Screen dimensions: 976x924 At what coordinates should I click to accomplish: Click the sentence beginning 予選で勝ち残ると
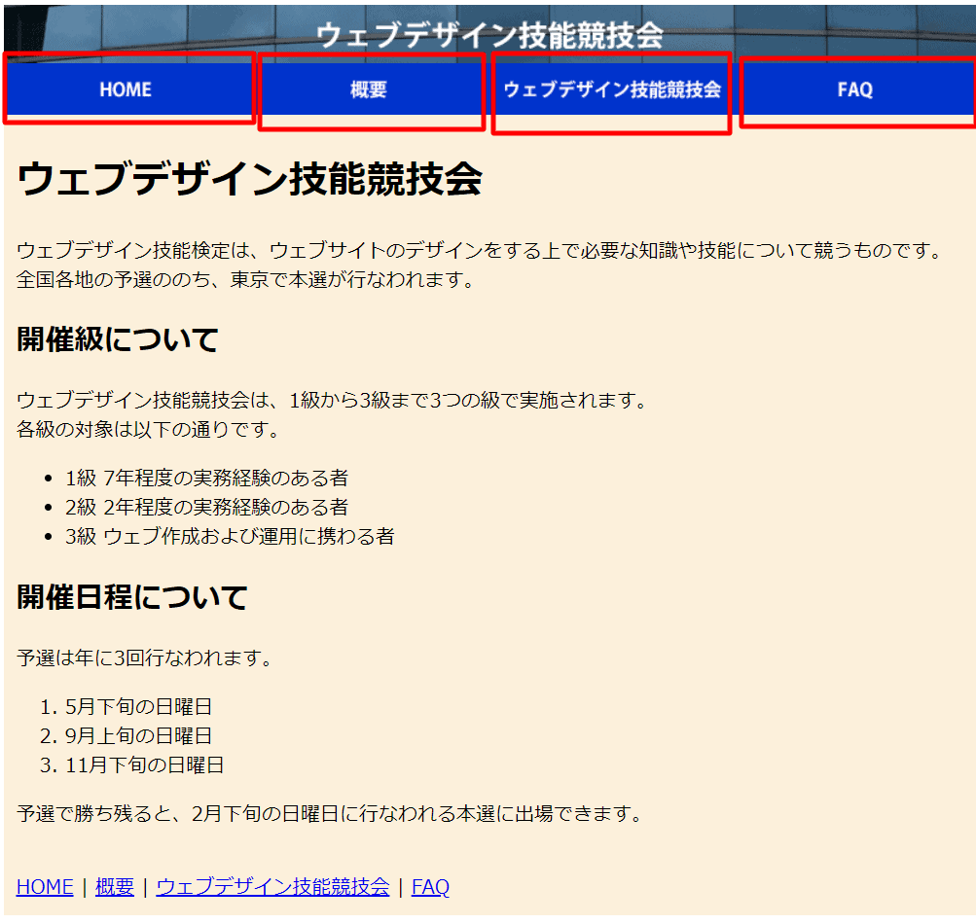330,813
